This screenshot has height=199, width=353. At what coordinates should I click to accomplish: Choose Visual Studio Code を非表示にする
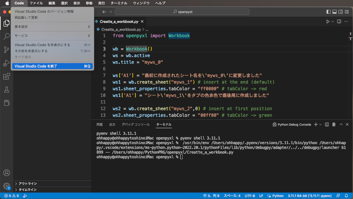click(x=52, y=45)
